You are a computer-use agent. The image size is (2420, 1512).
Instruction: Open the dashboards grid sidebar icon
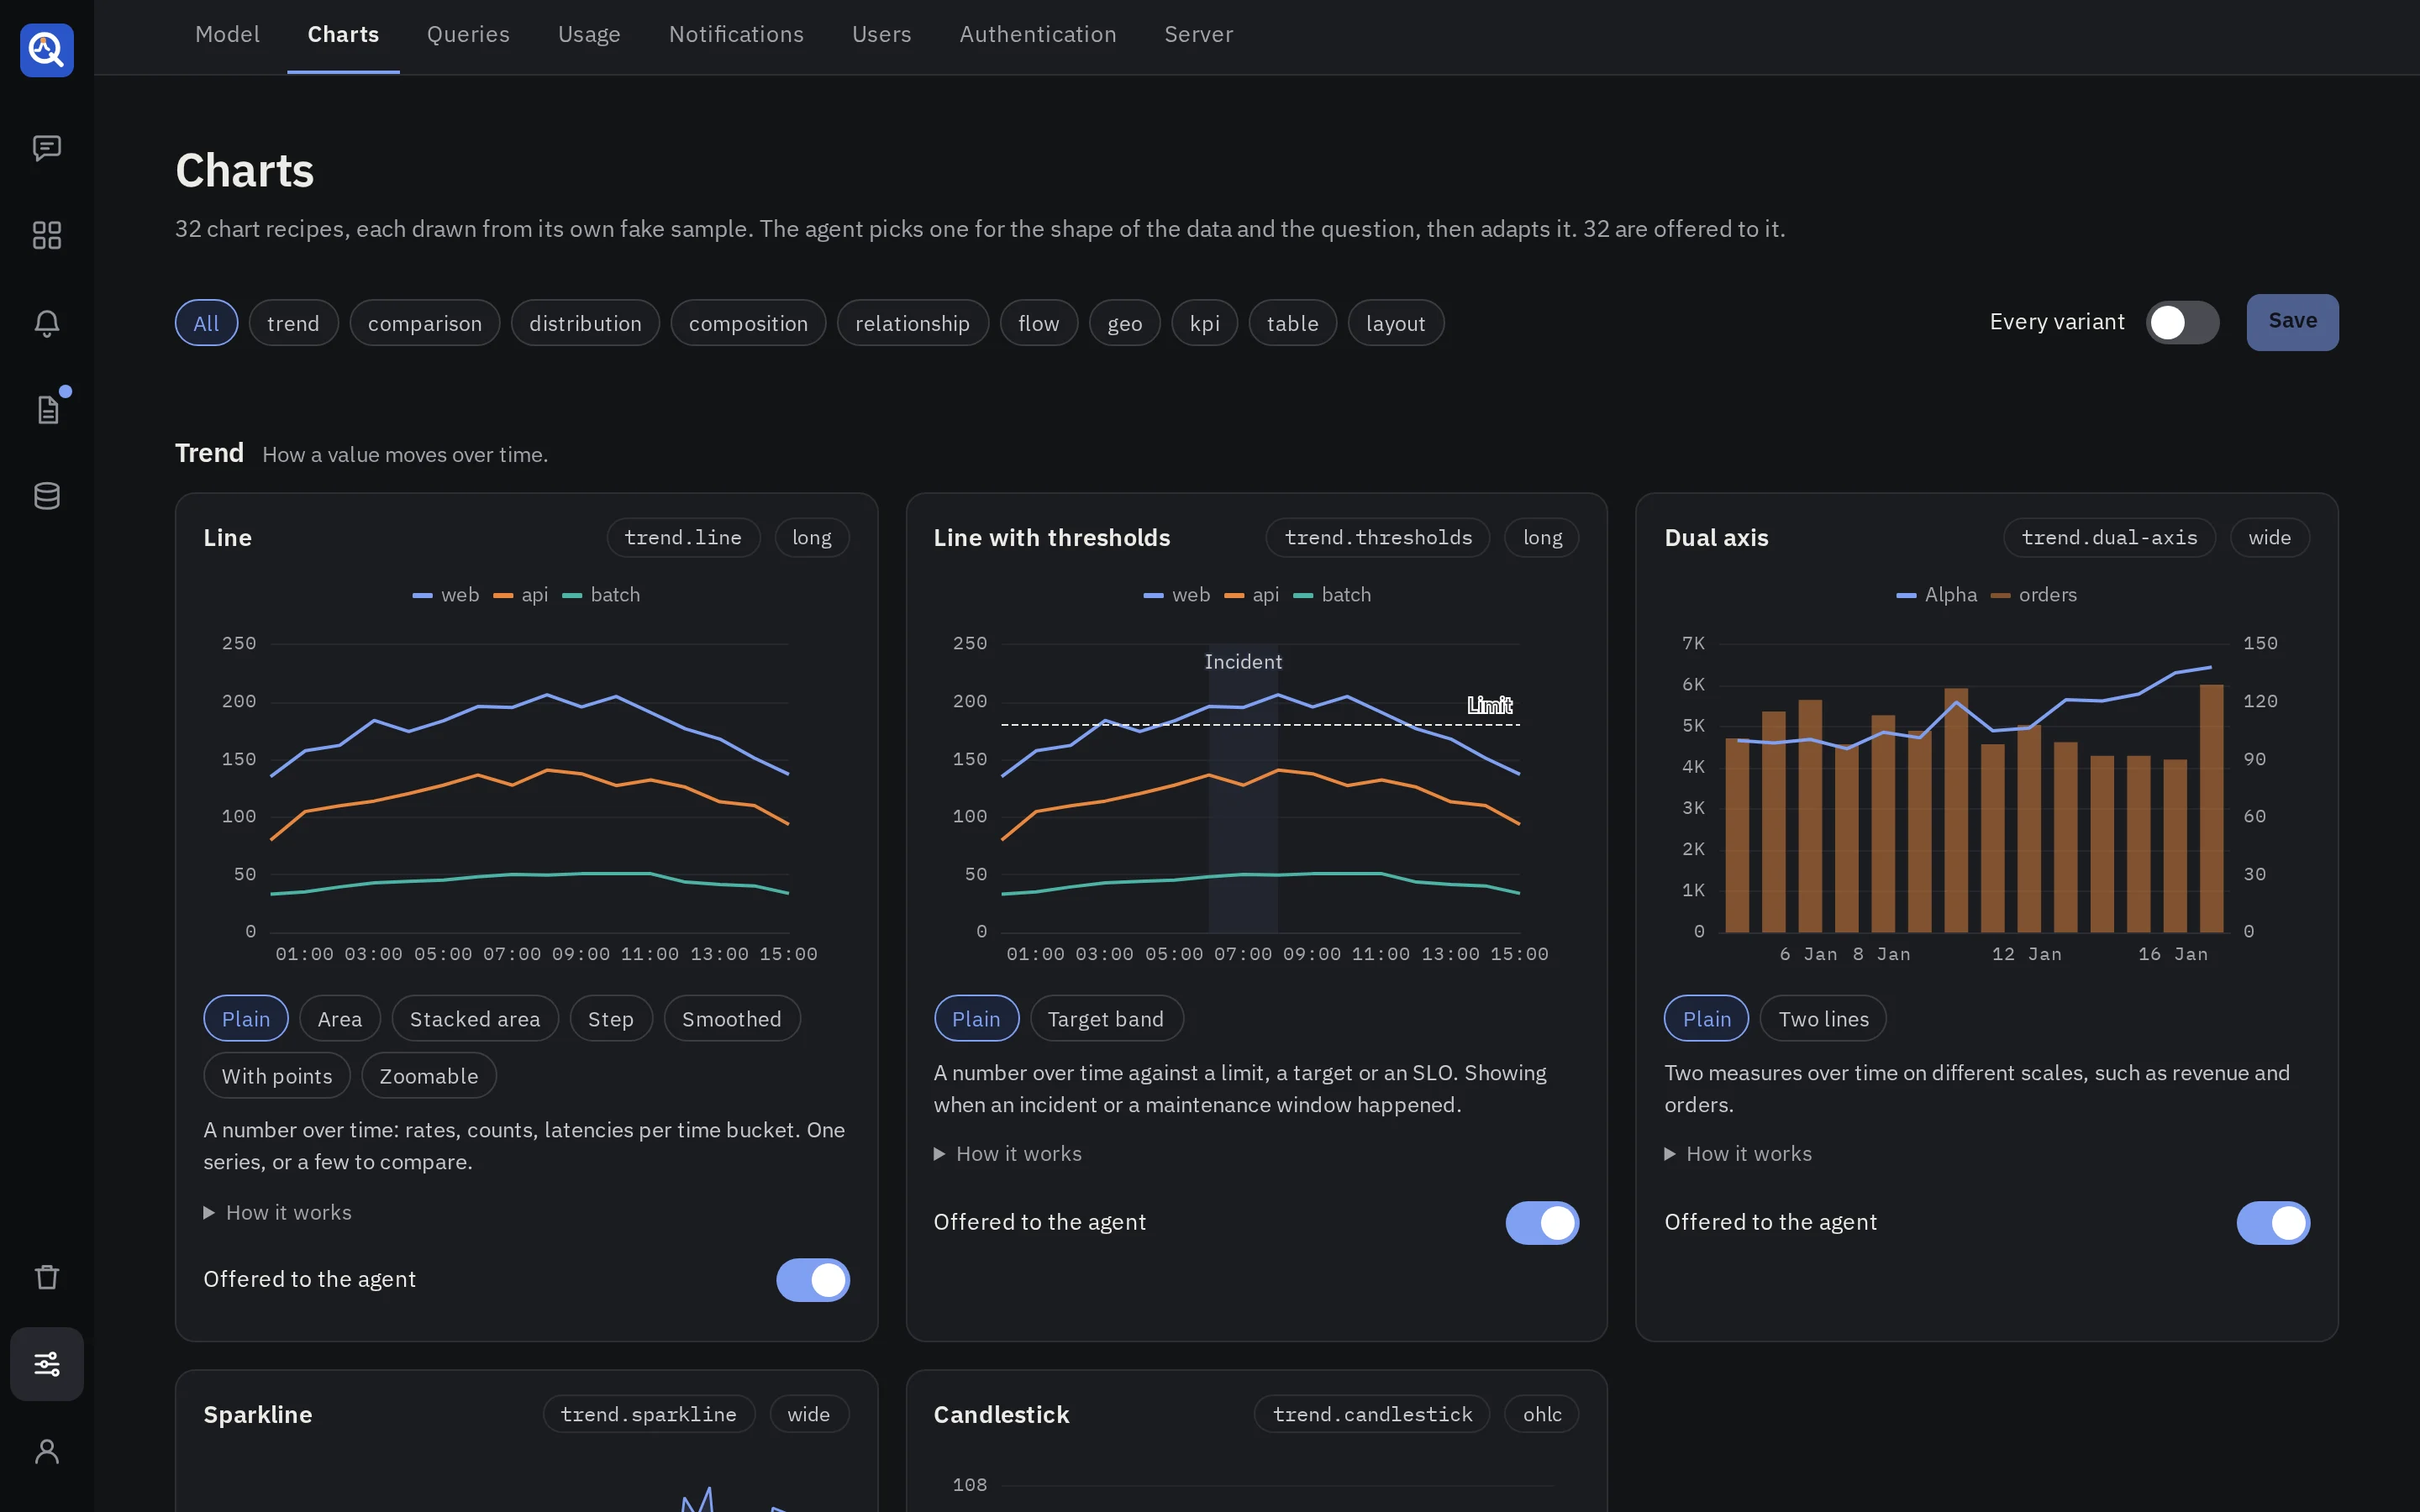(47, 235)
